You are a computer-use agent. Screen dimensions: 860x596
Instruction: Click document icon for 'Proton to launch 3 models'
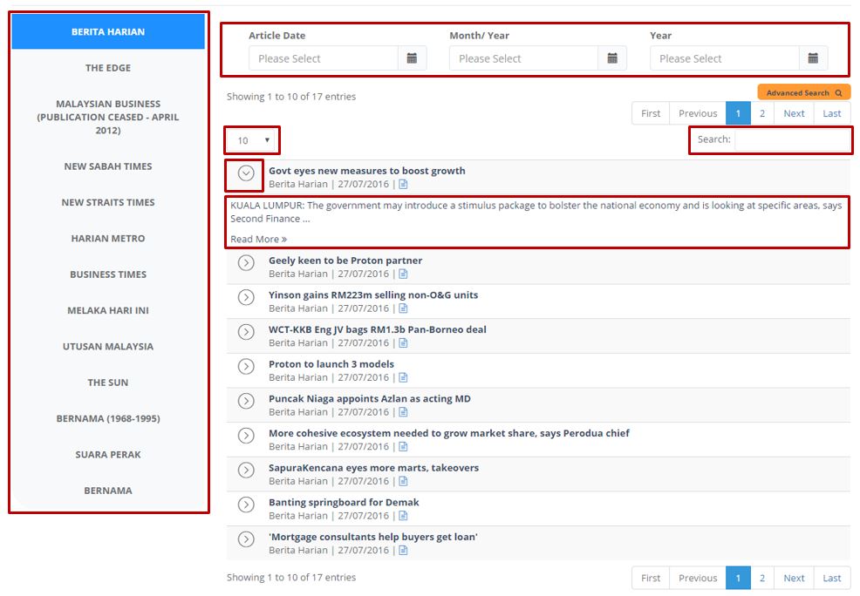(403, 378)
